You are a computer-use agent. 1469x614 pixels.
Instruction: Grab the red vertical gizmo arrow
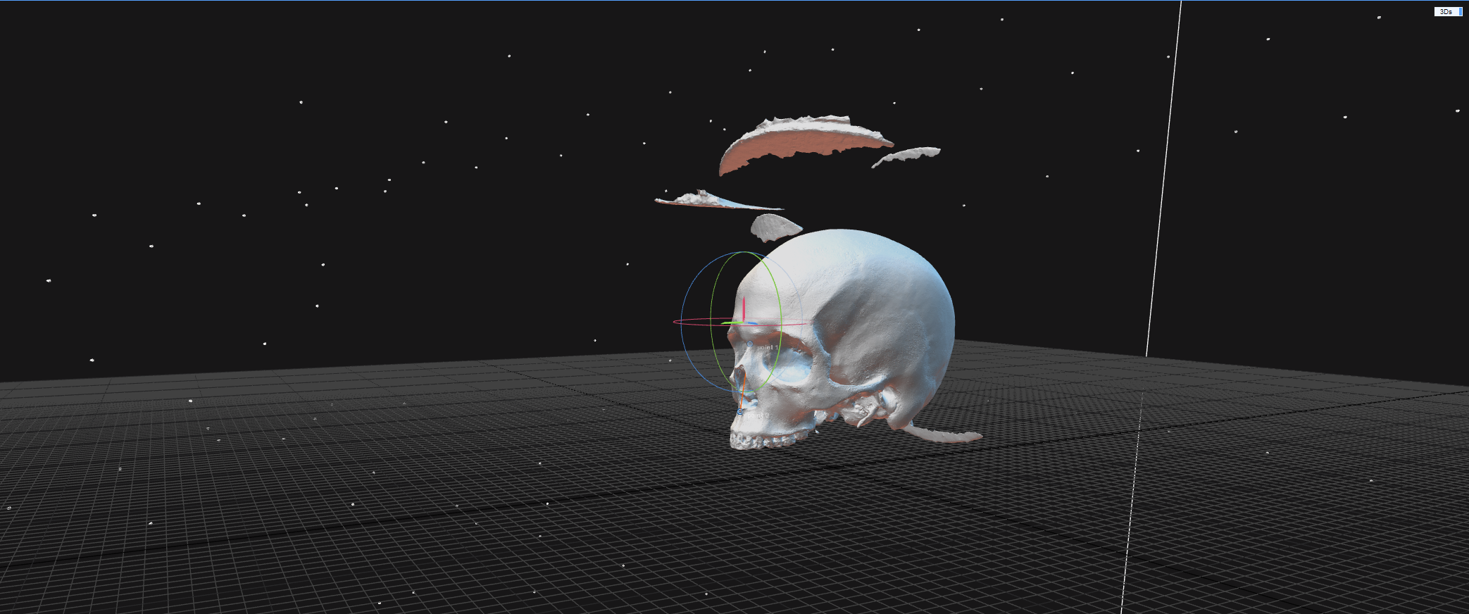(x=744, y=308)
